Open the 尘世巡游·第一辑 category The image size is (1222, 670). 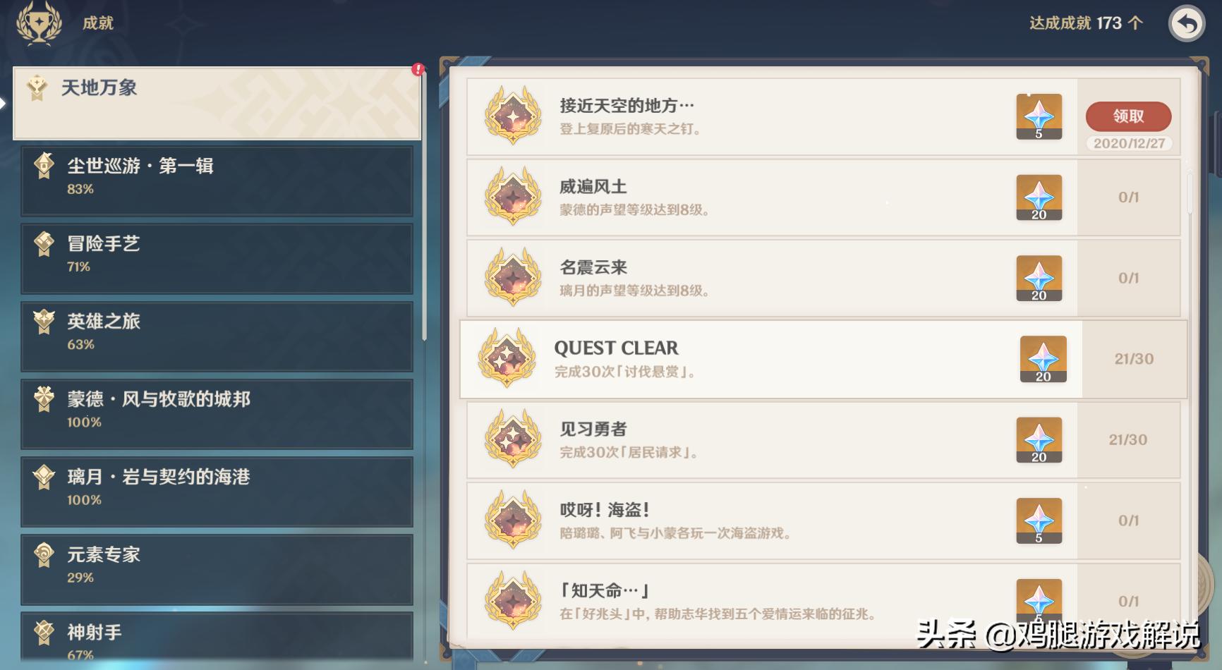coord(217,181)
